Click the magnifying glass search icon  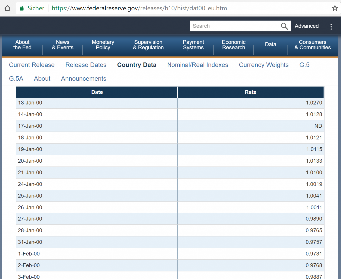[284, 26]
